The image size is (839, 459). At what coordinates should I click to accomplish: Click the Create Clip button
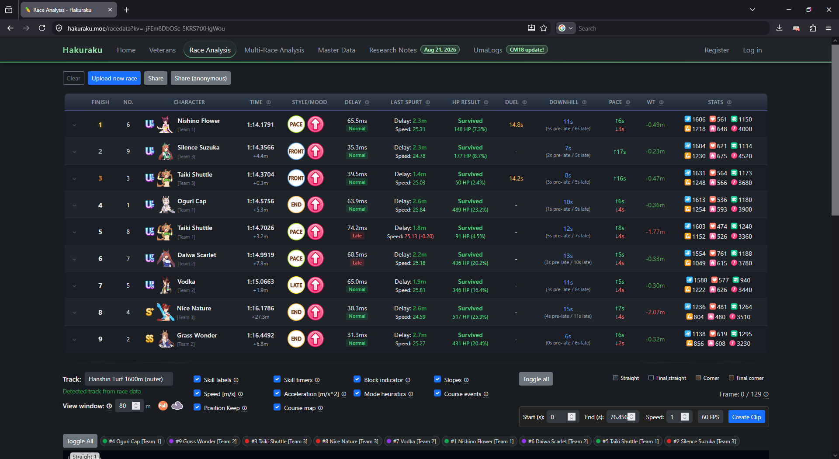[x=746, y=417]
